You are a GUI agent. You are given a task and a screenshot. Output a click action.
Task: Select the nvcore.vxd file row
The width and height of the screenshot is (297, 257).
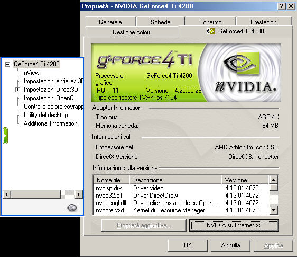click(181, 210)
